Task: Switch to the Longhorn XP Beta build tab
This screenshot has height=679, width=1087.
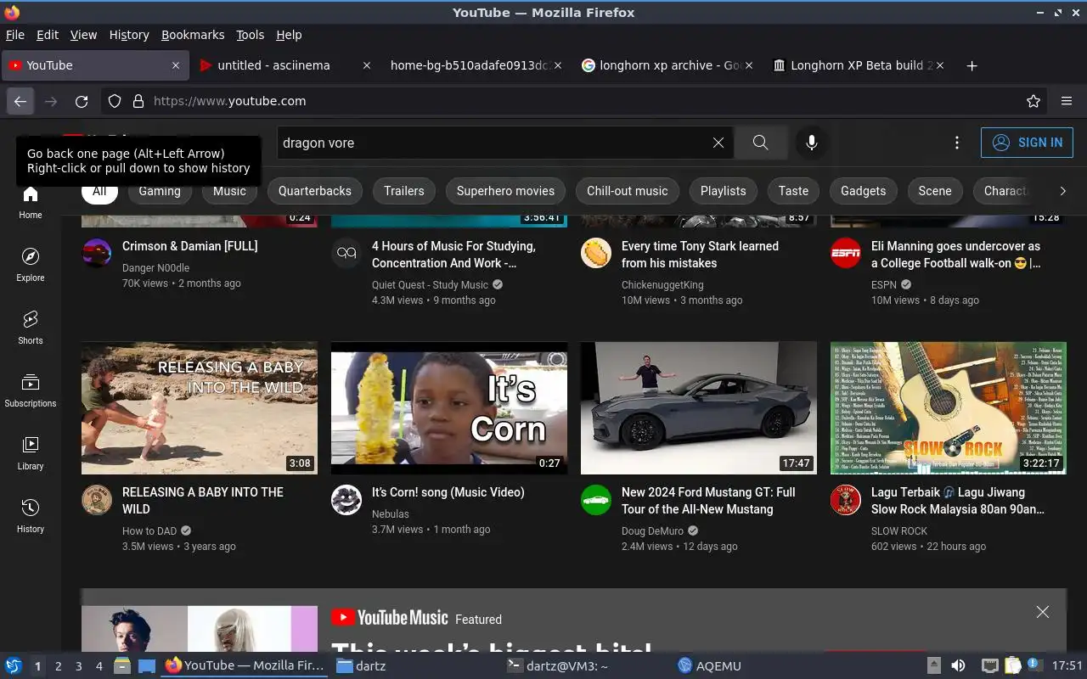Action: click(859, 65)
